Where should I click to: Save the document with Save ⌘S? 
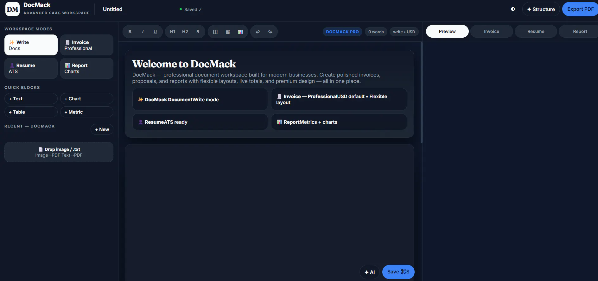(x=398, y=272)
